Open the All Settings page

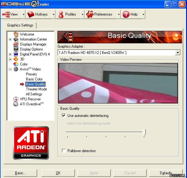coord(34,94)
